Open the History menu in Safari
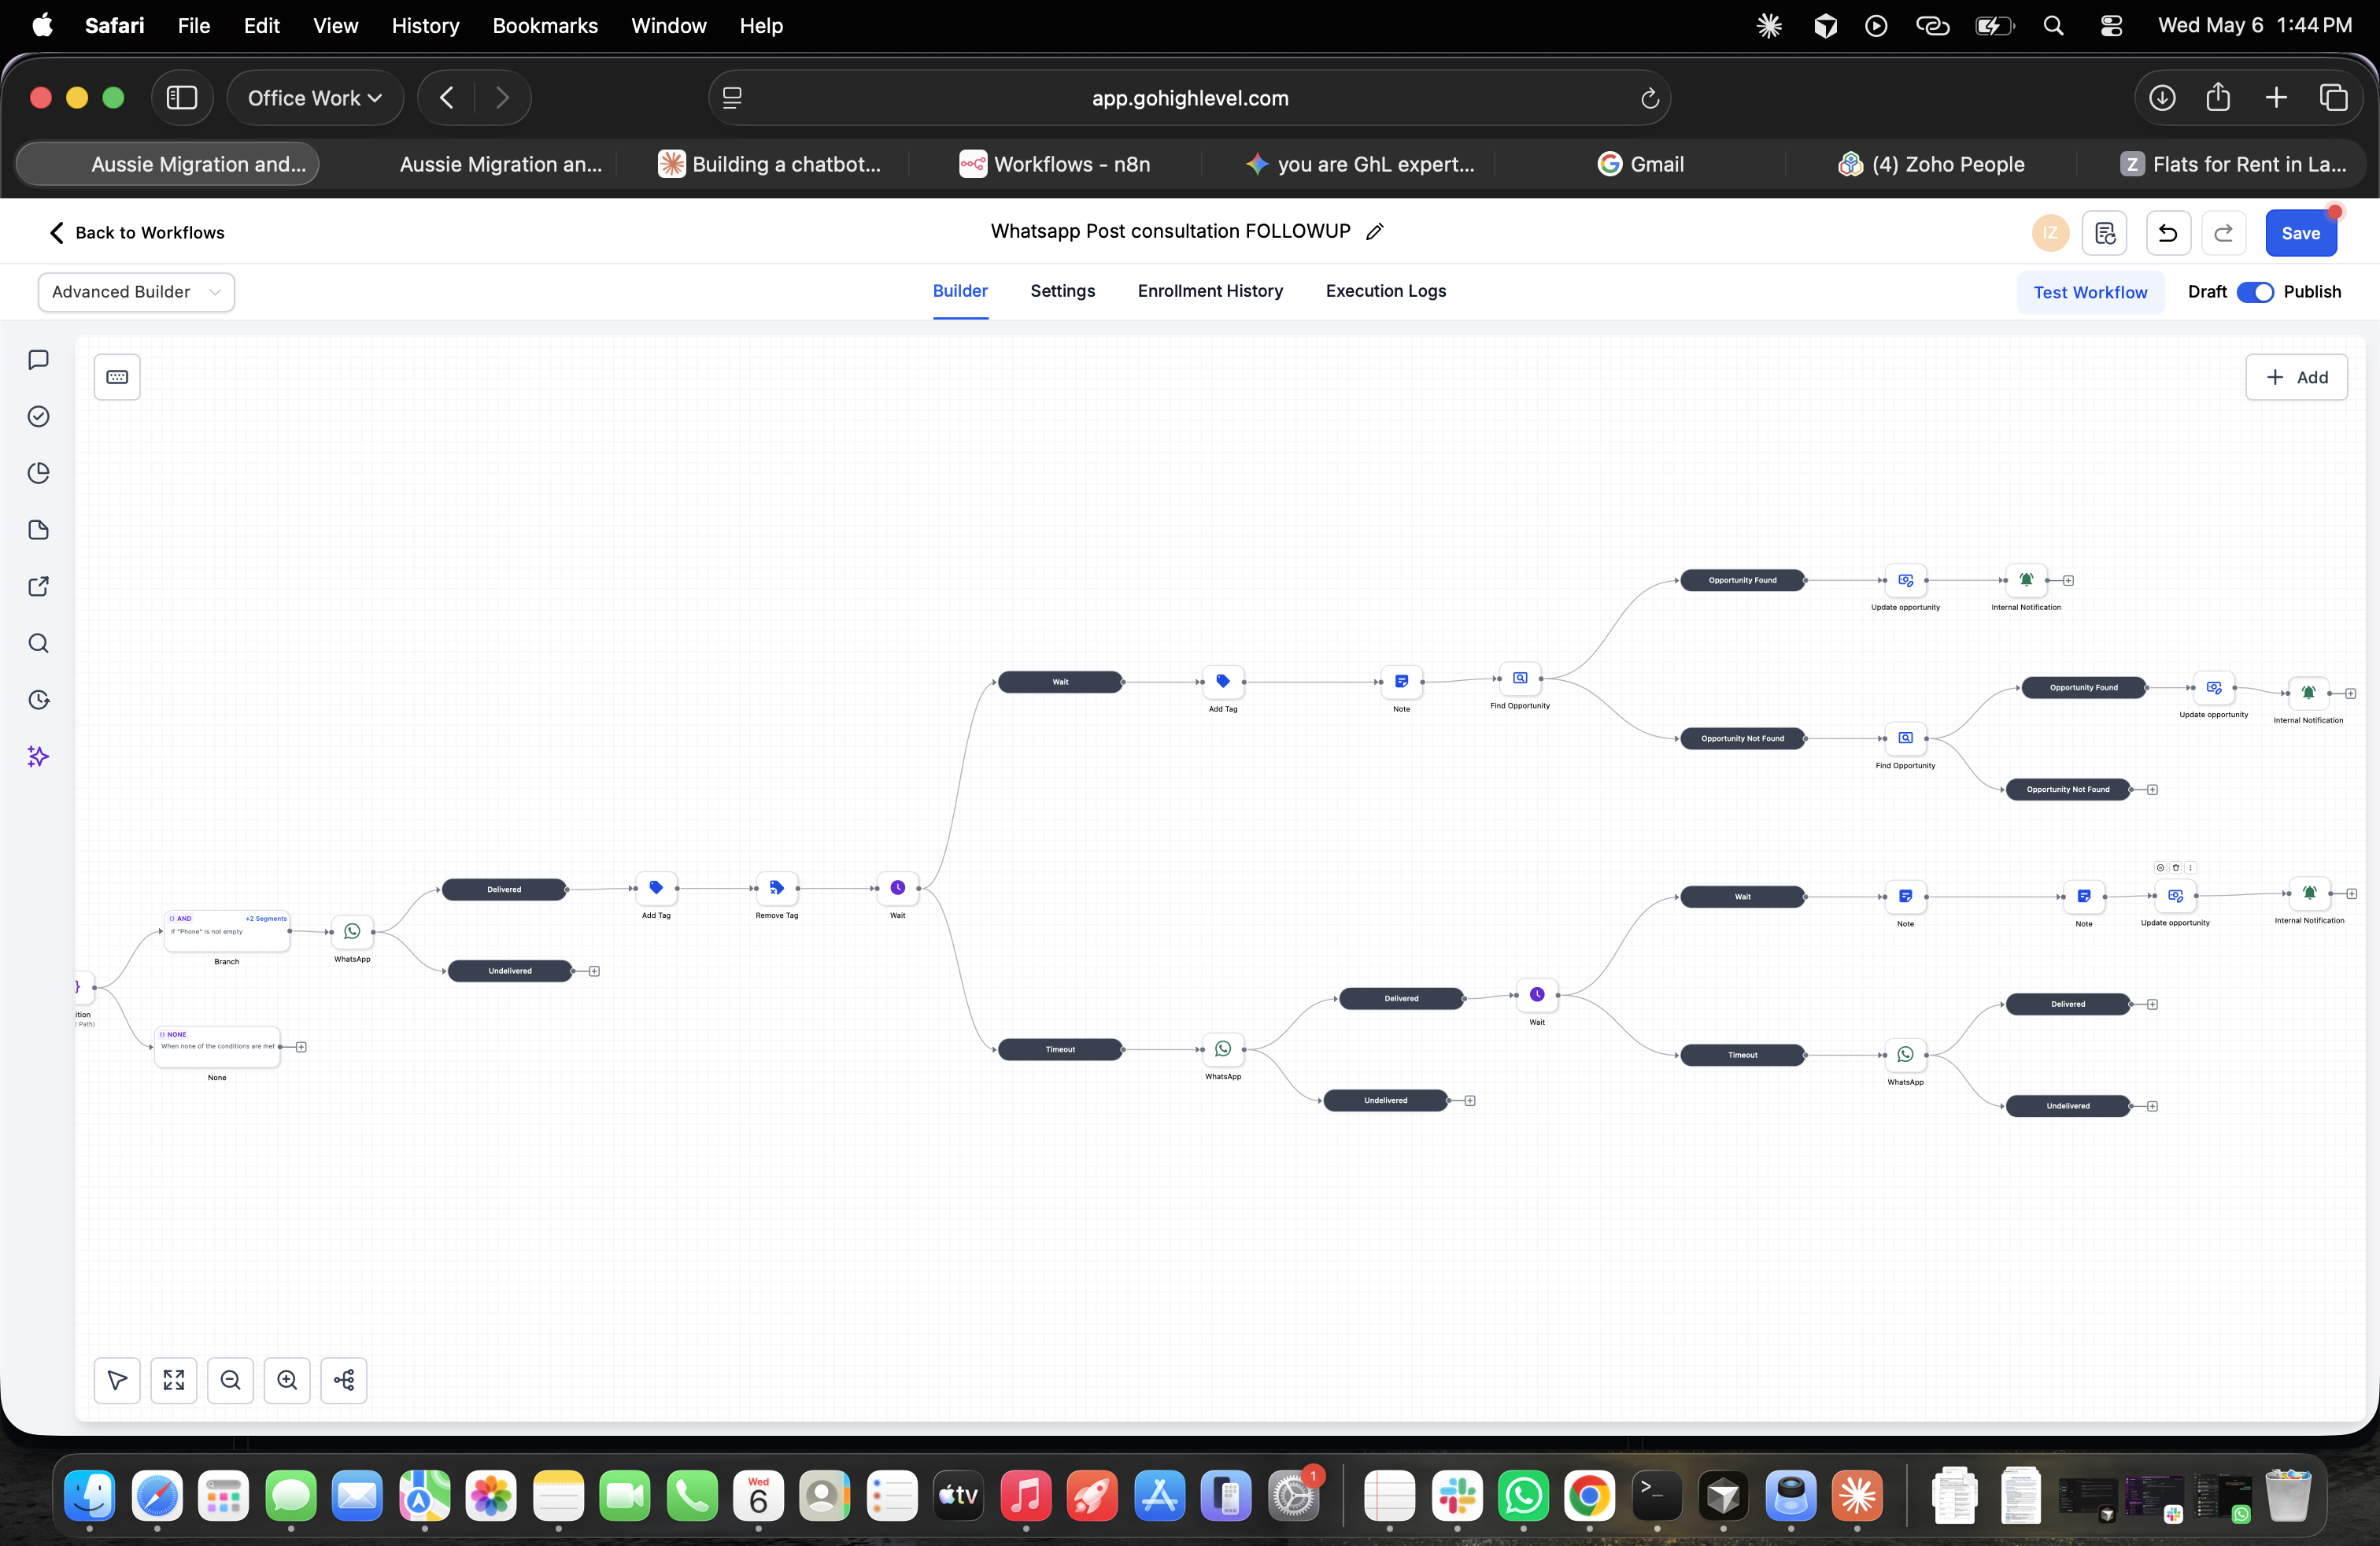Viewport: 2380px width, 1546px height. (x=425, y=26)
